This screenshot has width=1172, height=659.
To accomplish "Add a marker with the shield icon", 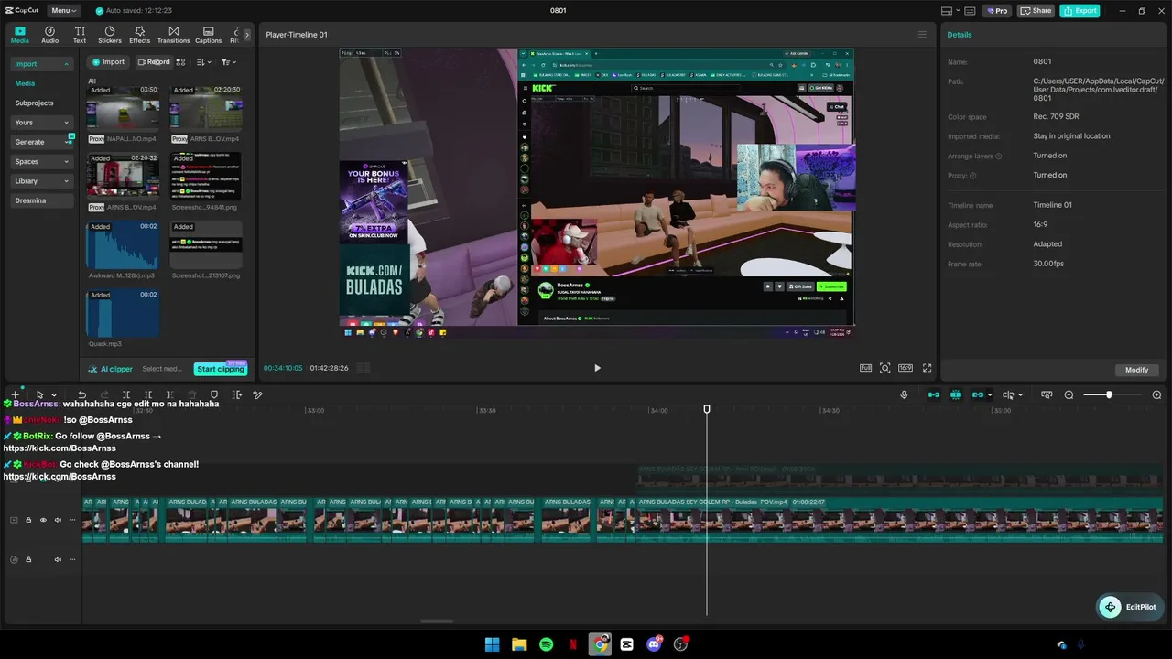I will (x=214, y=394).
